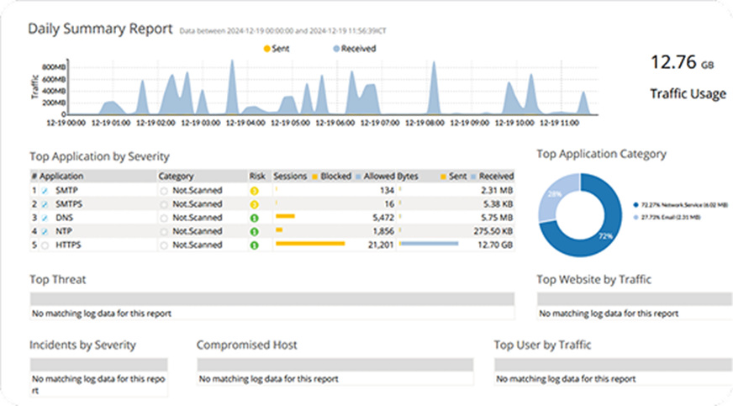The image size is (733, 406).
Task: Click the Daily Summary Report title
Action: pos(100,29)
